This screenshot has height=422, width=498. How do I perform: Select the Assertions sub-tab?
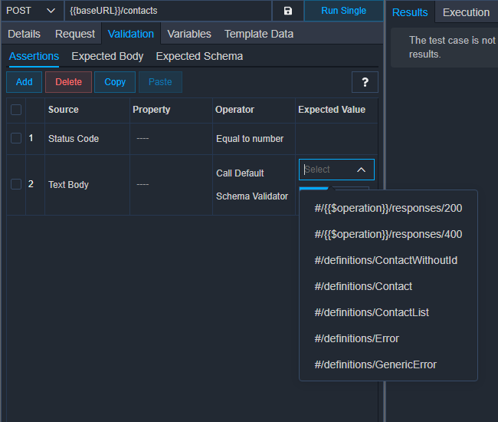click(x=34, y=56)
